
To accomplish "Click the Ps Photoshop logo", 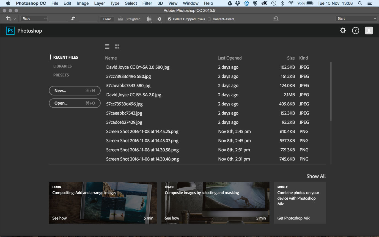I will [10, 31].
